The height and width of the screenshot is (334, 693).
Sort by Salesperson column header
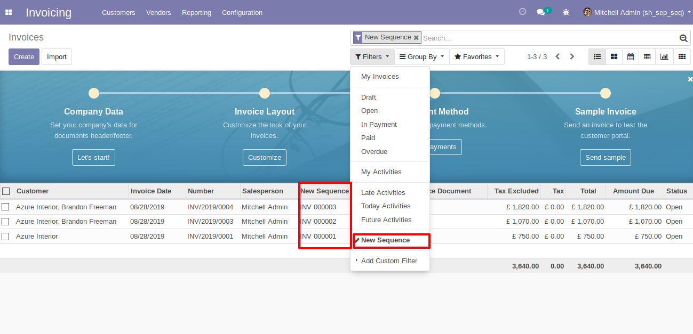[x=269, y=191]
